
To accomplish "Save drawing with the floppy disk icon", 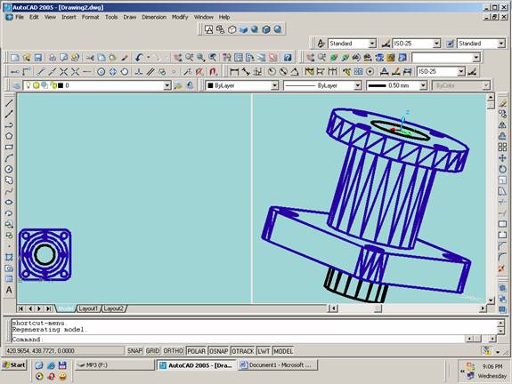I will [38, 58].
